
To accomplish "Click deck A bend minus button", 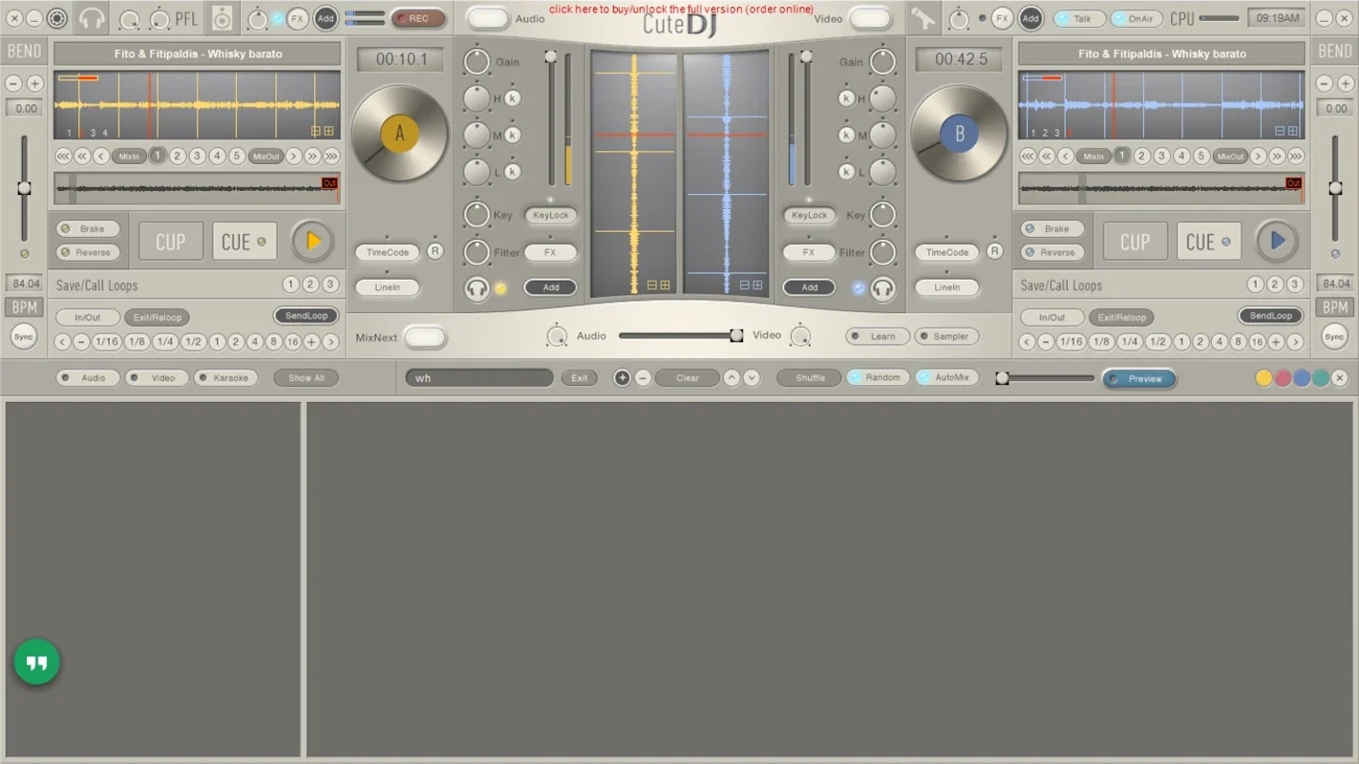I will pyautogui.click(x=13, y=84).
